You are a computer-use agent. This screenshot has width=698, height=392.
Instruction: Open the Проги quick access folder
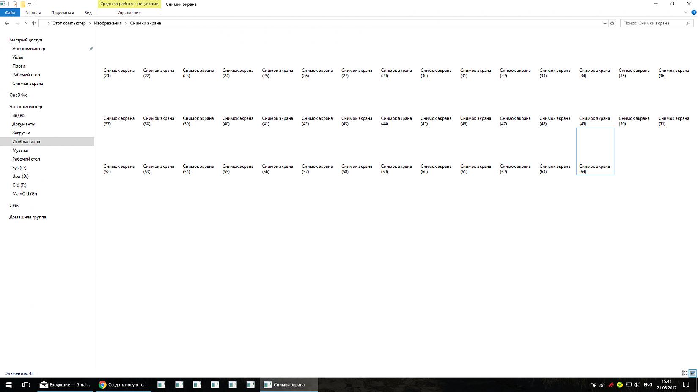pos(19,66)
